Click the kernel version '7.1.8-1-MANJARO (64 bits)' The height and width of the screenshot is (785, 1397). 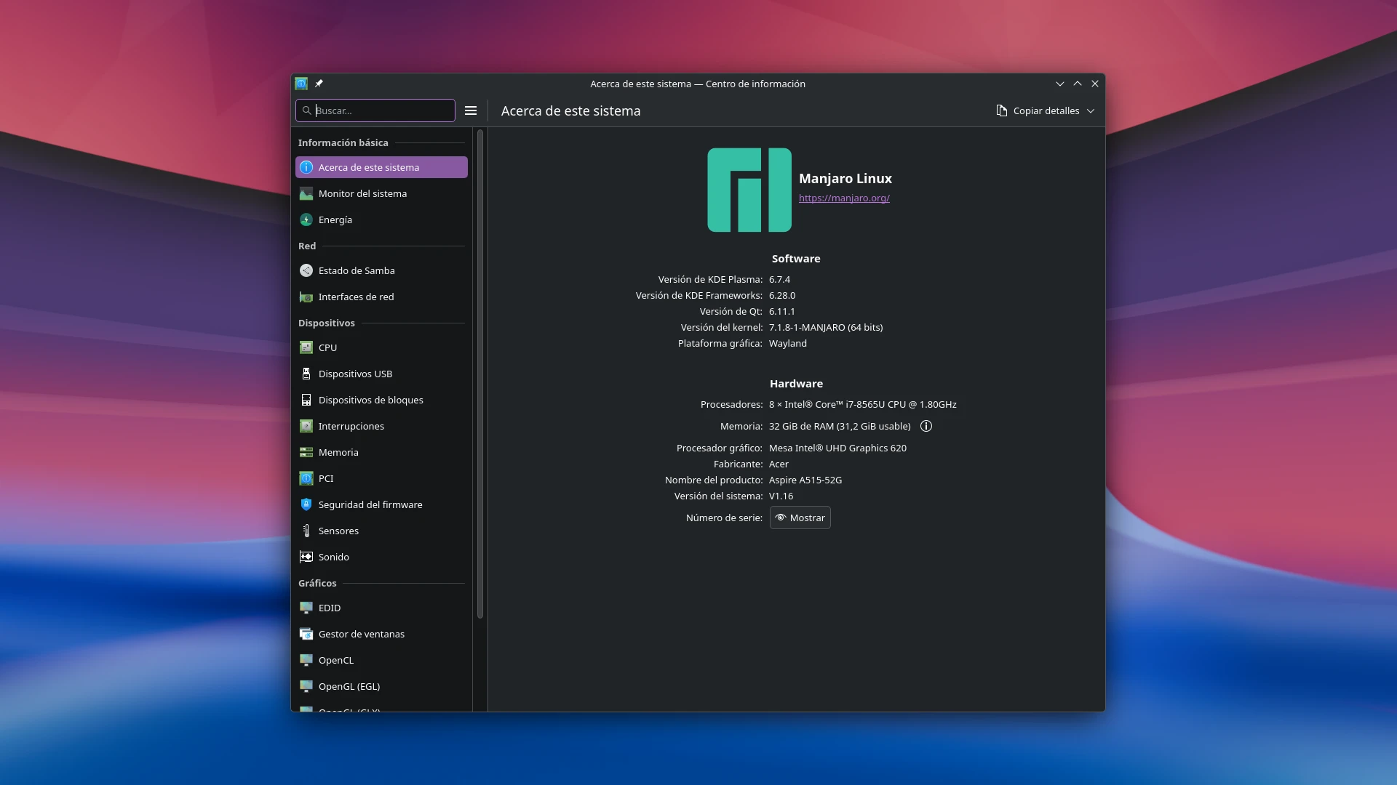click(826, 327)
